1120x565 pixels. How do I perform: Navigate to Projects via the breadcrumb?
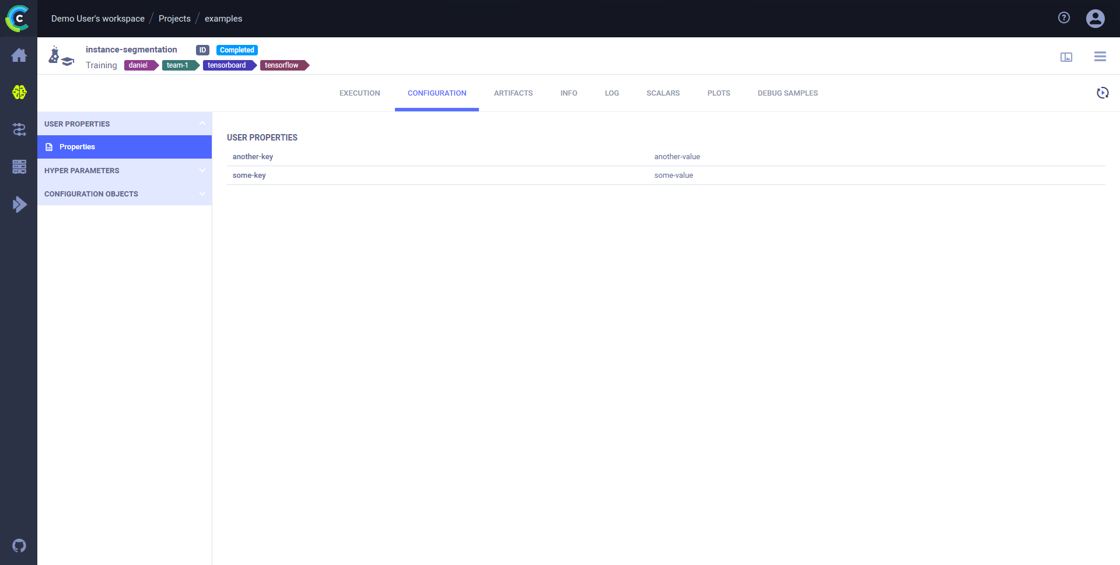tap(174, 18)
